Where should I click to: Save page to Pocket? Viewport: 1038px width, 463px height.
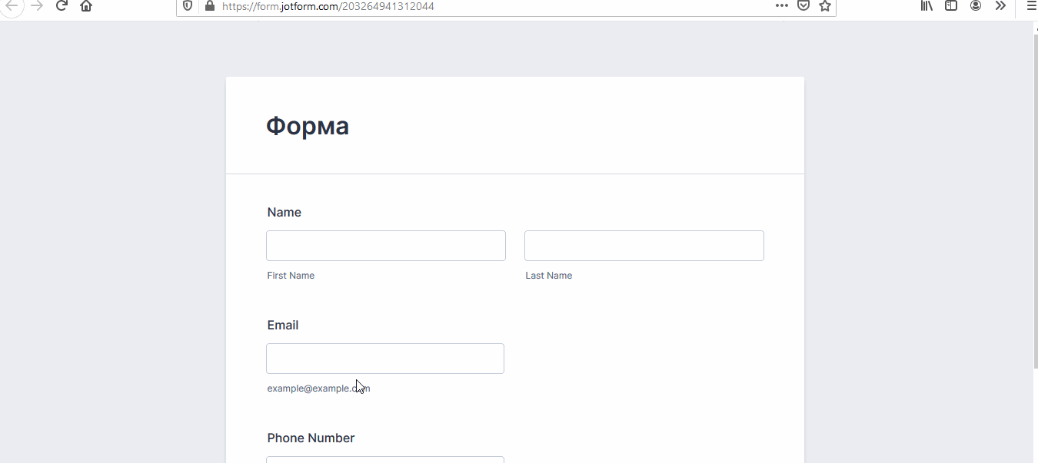(803, 5)
